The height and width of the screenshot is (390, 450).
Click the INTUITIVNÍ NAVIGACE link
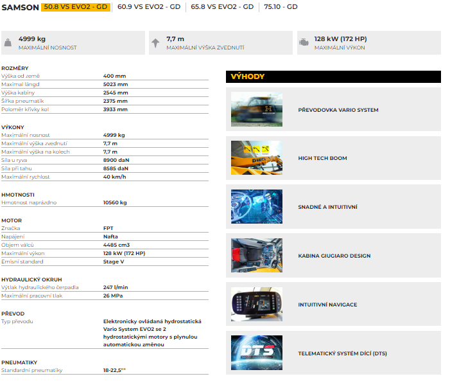coord(327,305)
